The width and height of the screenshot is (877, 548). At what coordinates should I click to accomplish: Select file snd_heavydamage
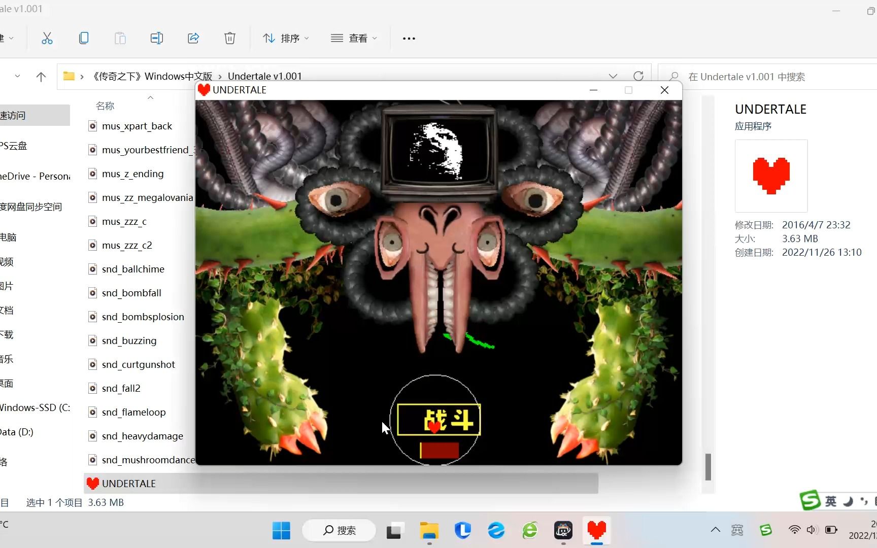coord(143,436)
